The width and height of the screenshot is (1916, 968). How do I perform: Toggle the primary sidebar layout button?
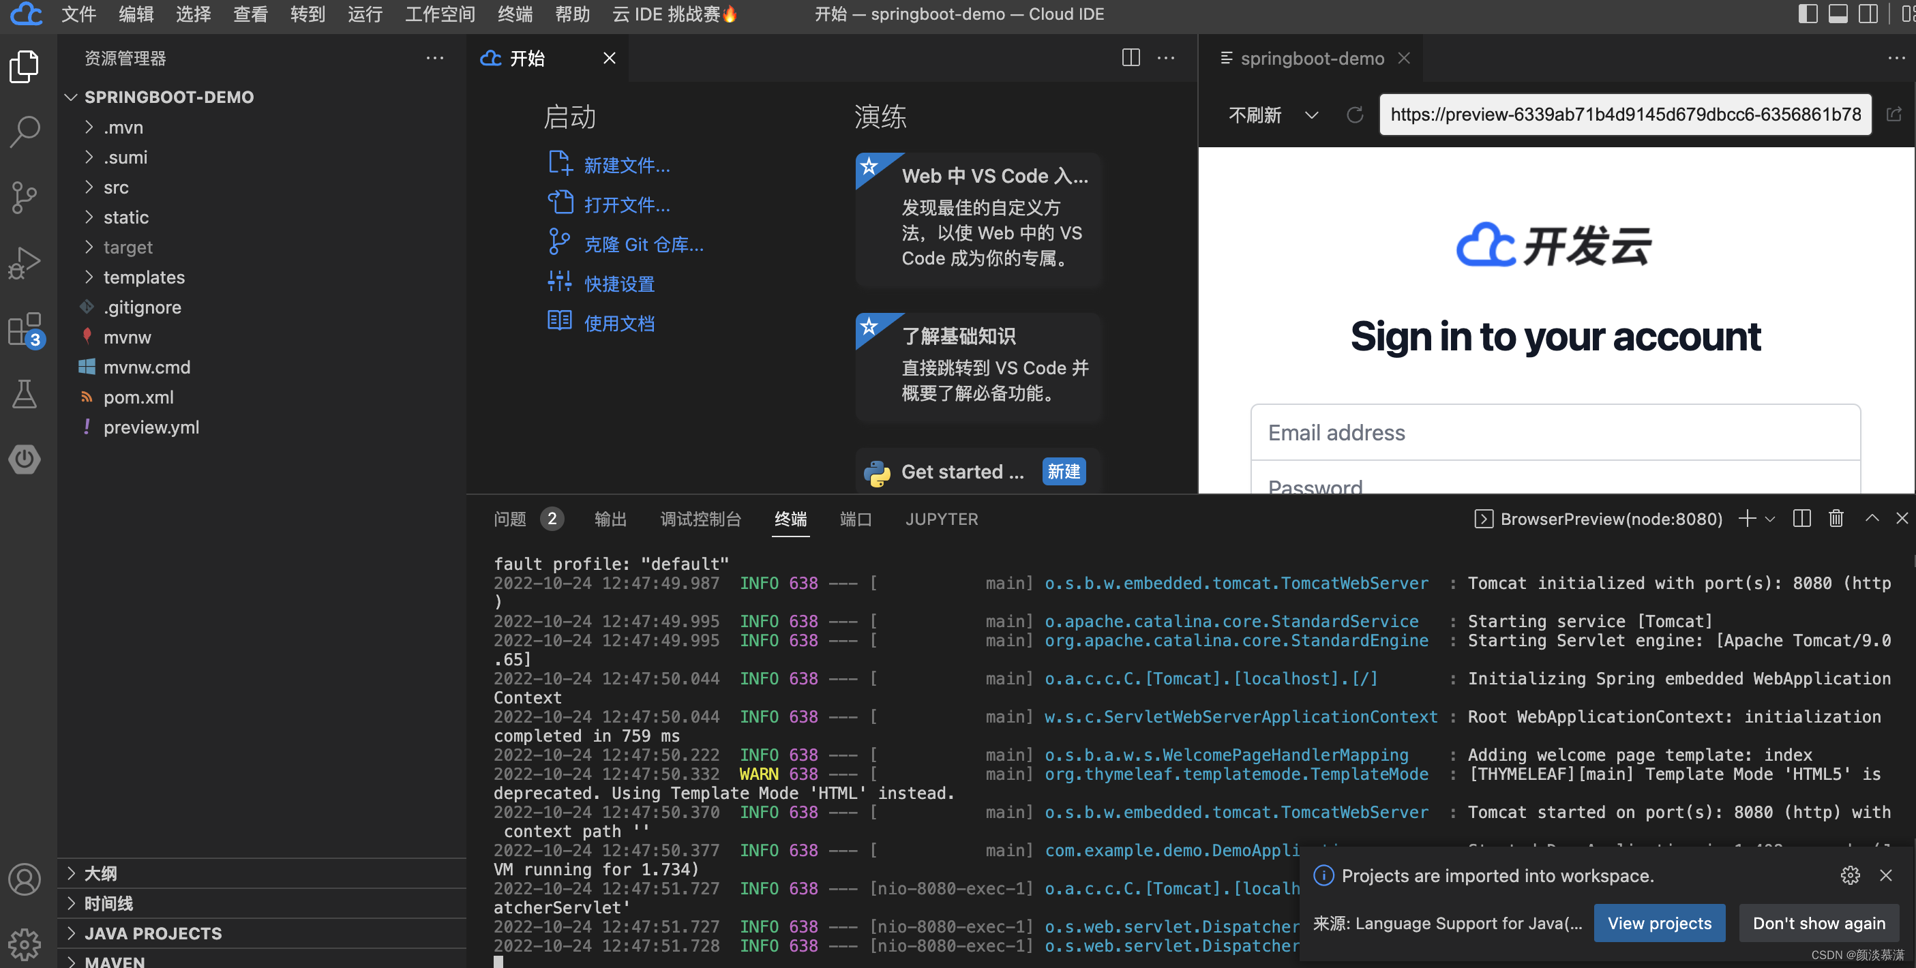[1808, 14]
